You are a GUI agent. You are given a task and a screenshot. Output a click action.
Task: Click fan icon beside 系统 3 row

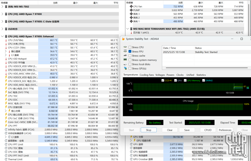[131, 14]
